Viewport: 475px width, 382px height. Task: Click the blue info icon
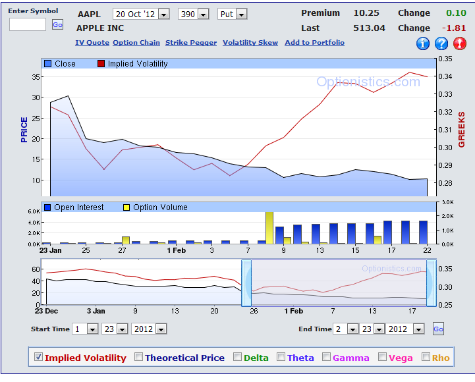pos(423,44)
